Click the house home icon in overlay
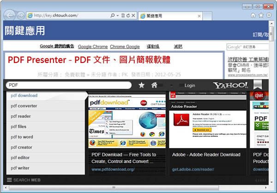 [x=154, y=85]
